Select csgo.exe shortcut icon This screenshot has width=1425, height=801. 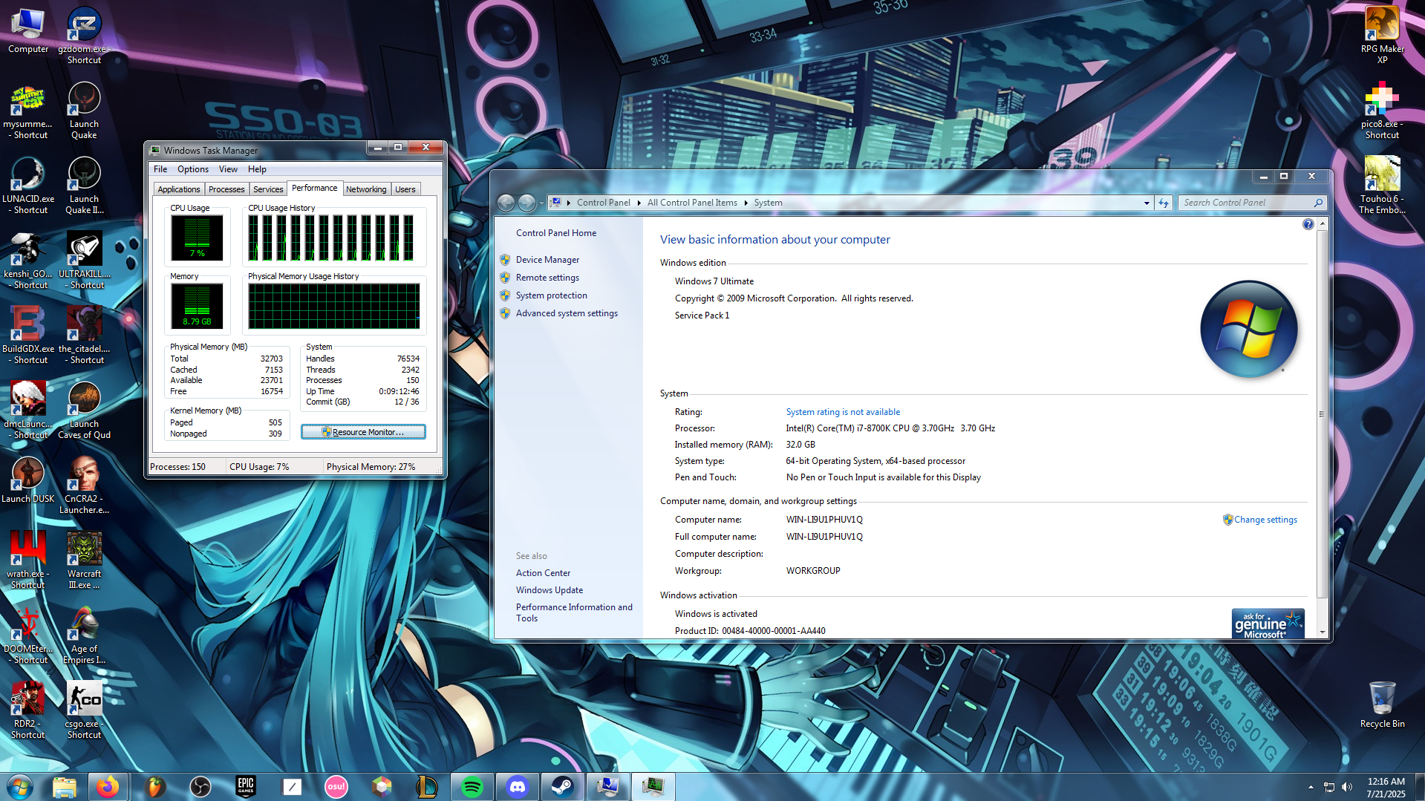(84, 710)
